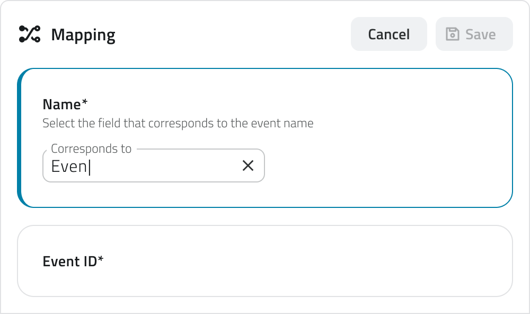Click the "Name*" field label
This screenshot has height=314, width=530.
pyautogui.click(x=62, y=104)
